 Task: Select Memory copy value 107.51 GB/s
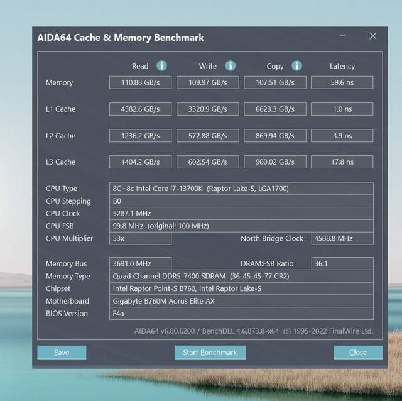(x=275, y=82)
